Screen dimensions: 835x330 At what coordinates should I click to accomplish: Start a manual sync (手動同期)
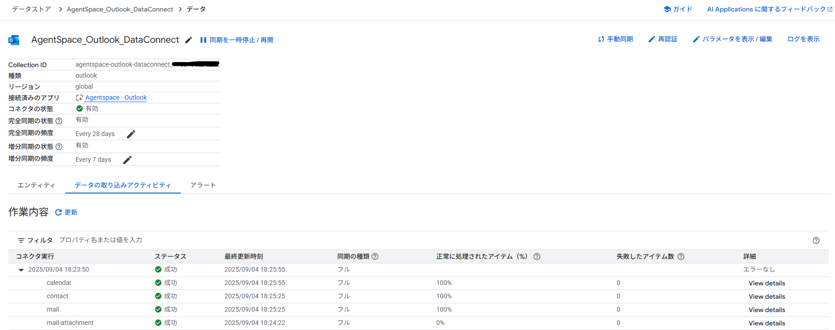615,40
